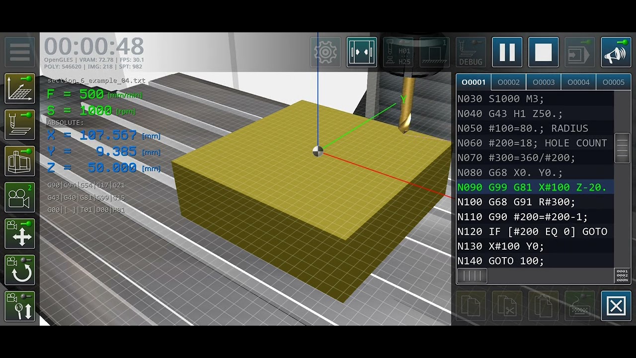Open the workpiece setup icon
The height and width of the screenshot is (358, 636).
coord(434,52)
